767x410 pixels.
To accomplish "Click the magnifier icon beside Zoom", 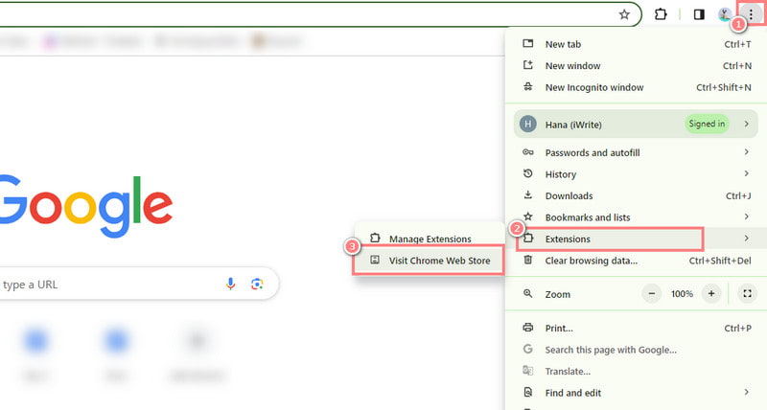I will pos(528,294).
